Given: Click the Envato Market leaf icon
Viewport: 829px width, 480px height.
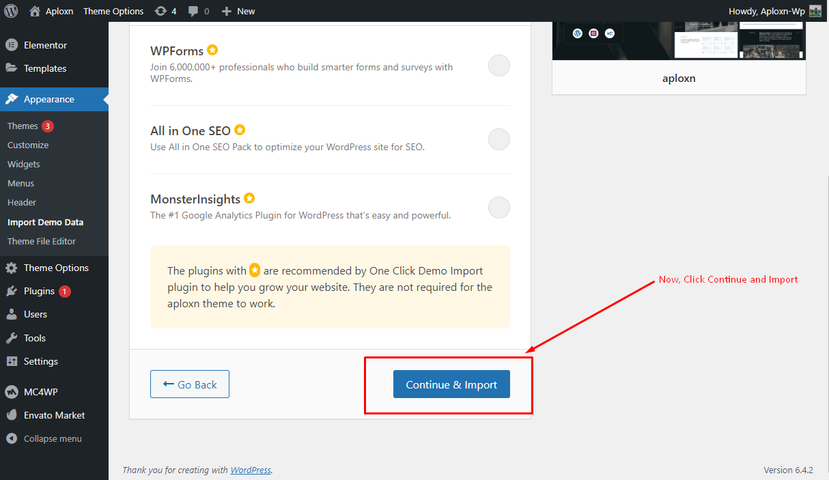Looking at the screenshot, I should (x=12, y=415).
